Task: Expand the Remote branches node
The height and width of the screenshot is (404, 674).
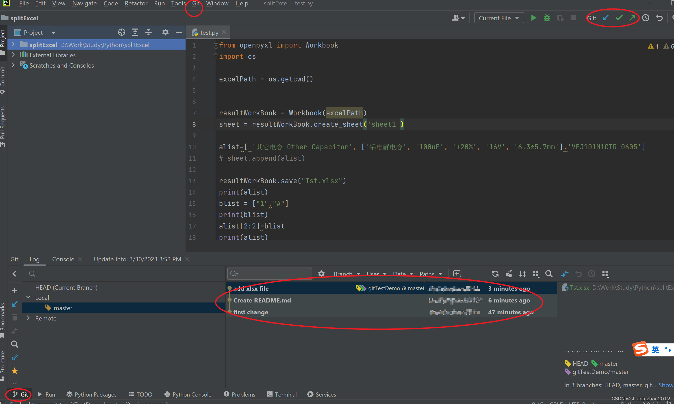Action: coord(28,318)
